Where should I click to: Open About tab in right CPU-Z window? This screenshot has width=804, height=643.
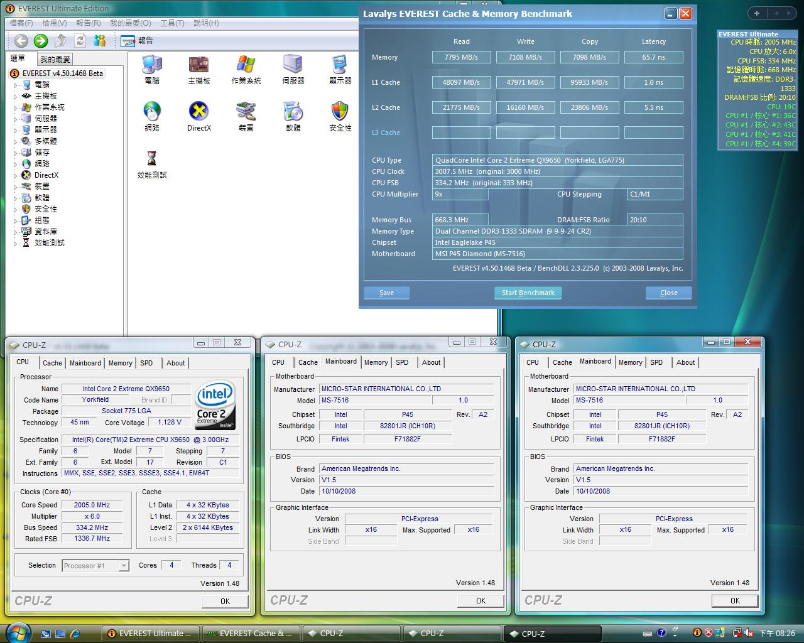click(x=685, y=362)
